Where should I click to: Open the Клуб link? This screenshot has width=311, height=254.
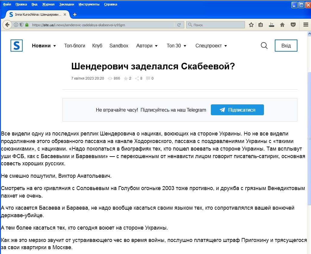tap(97, 46)
